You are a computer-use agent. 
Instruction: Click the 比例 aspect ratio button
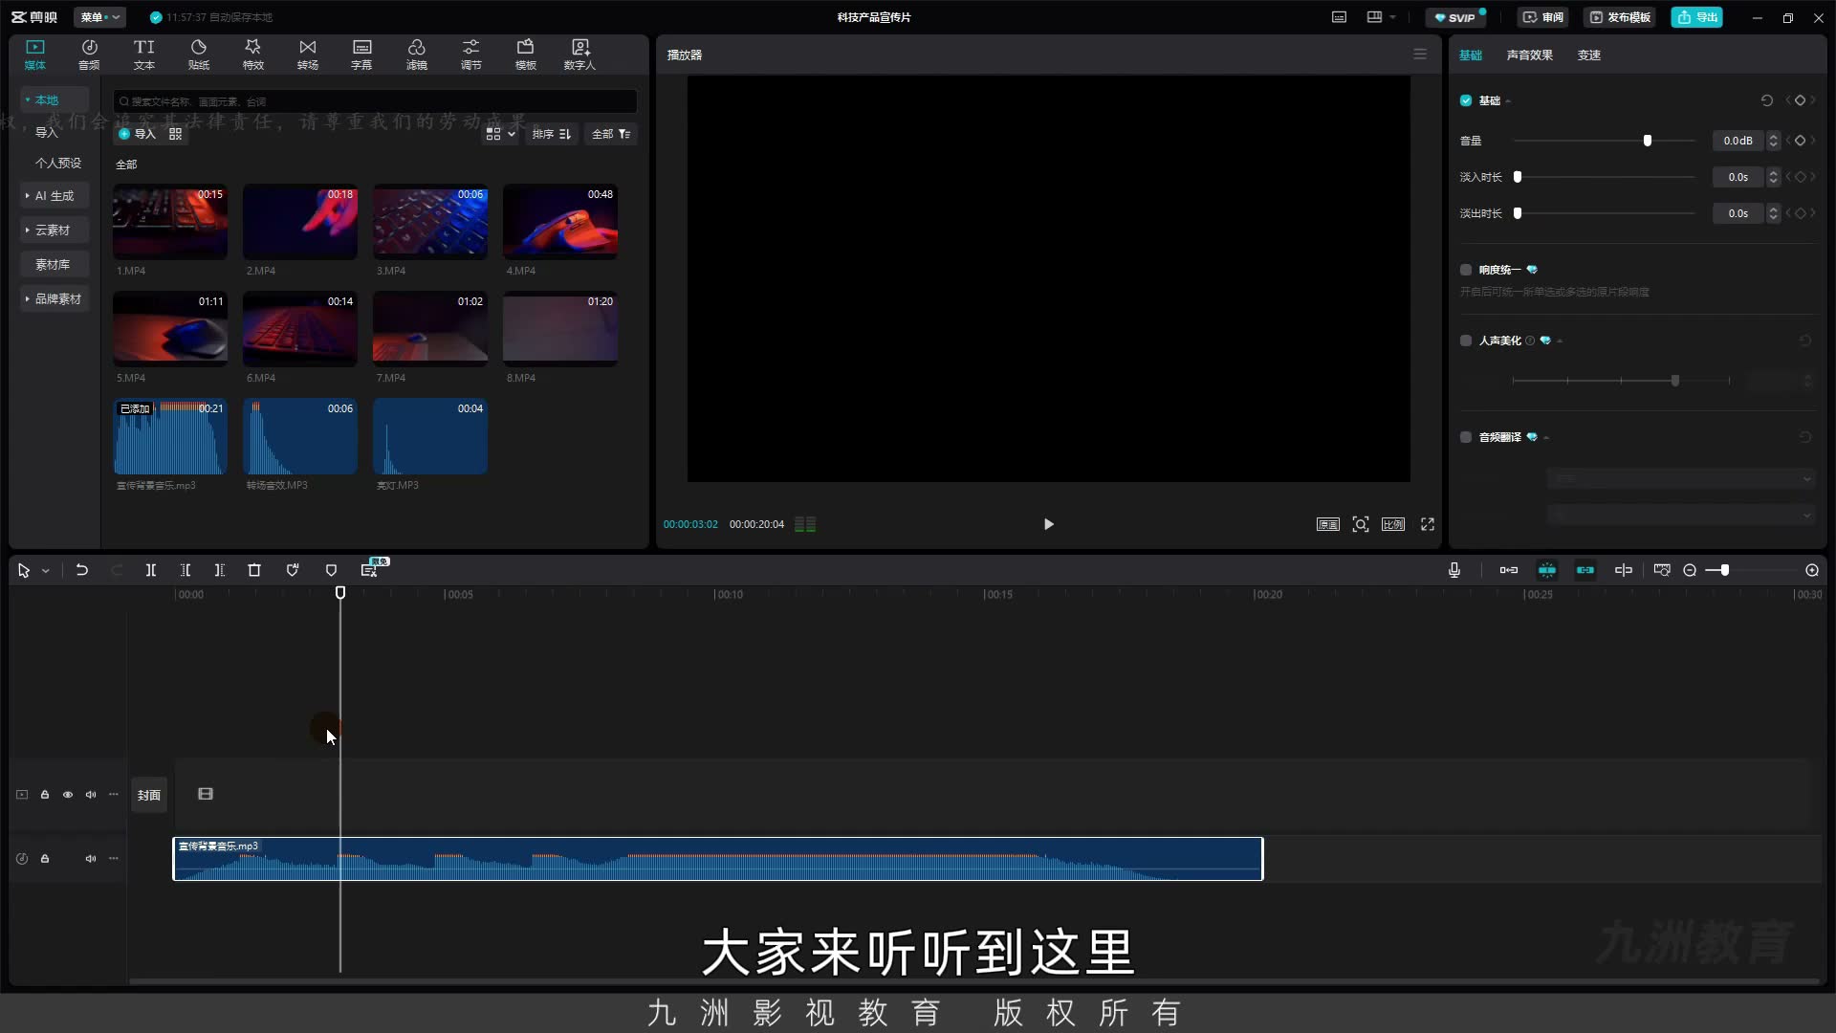coord(1393,524)
